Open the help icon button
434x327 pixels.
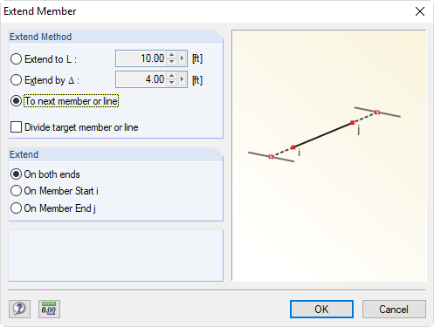point(19,309)
